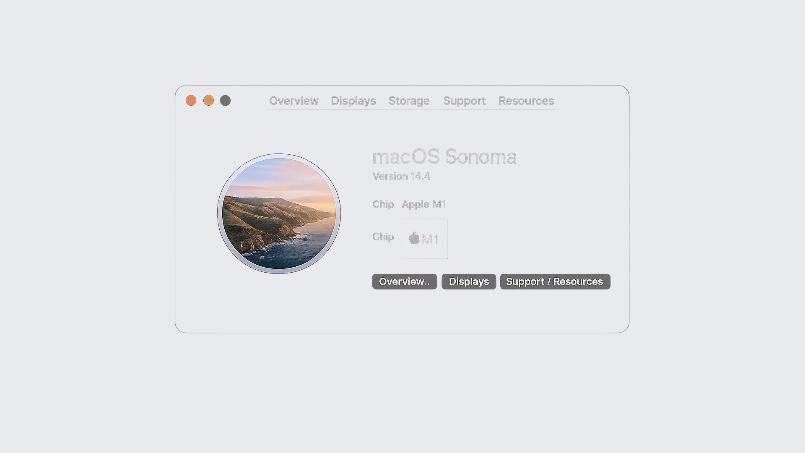Image resolution: width=805 pixels, height=453 pixels.
Task: Minimize window with the orange button
Action: pyautogui.click(x=208, y=101)
